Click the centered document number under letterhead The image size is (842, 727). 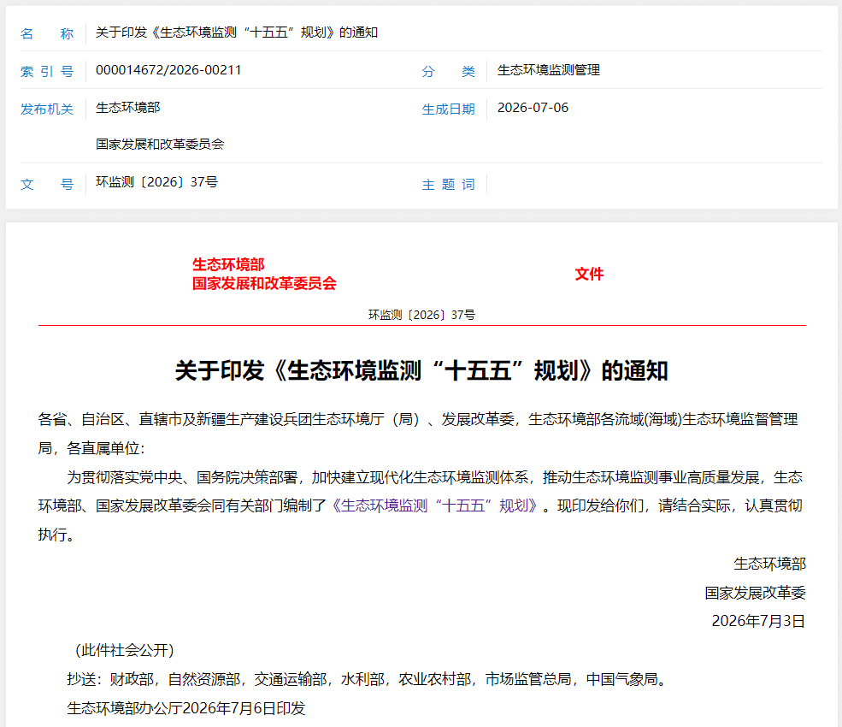point(421,315)
